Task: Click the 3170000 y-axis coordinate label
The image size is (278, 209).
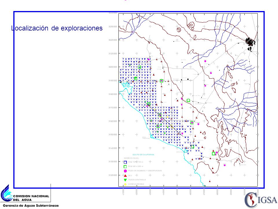Action: pyautogui.click(x=113, y=107)
